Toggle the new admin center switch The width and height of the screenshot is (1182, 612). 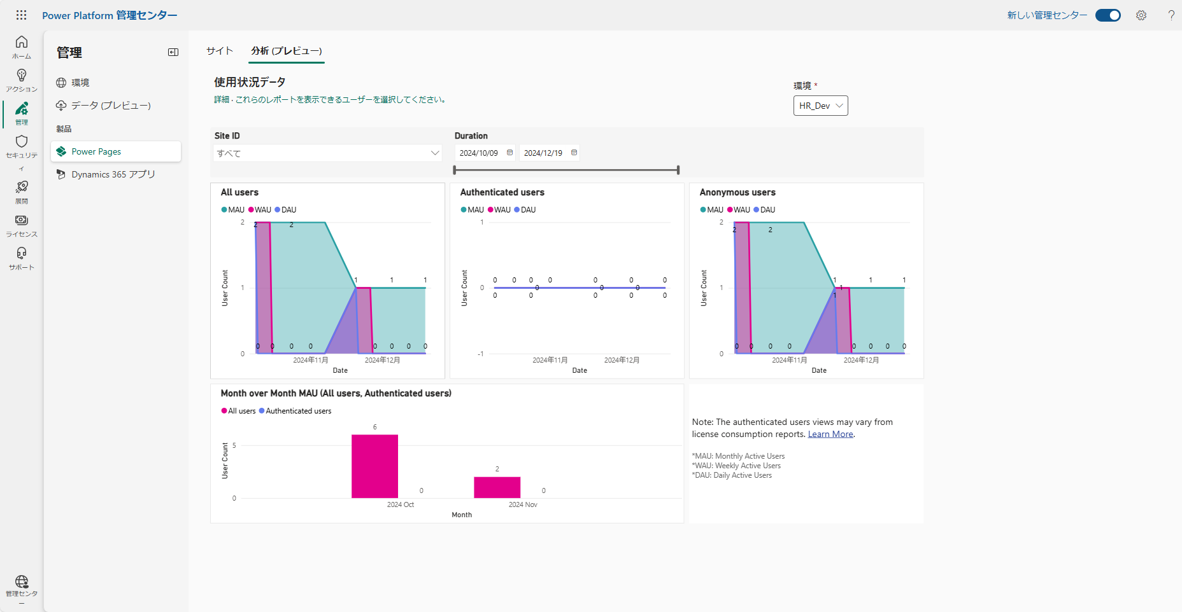tap(1108, 15)
